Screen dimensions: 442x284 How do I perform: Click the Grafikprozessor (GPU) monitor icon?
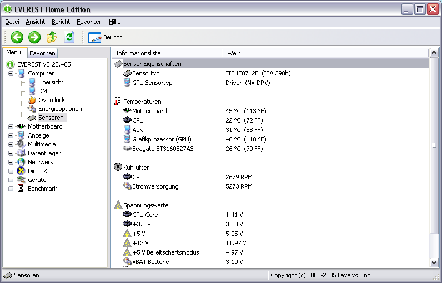point(127,139)
